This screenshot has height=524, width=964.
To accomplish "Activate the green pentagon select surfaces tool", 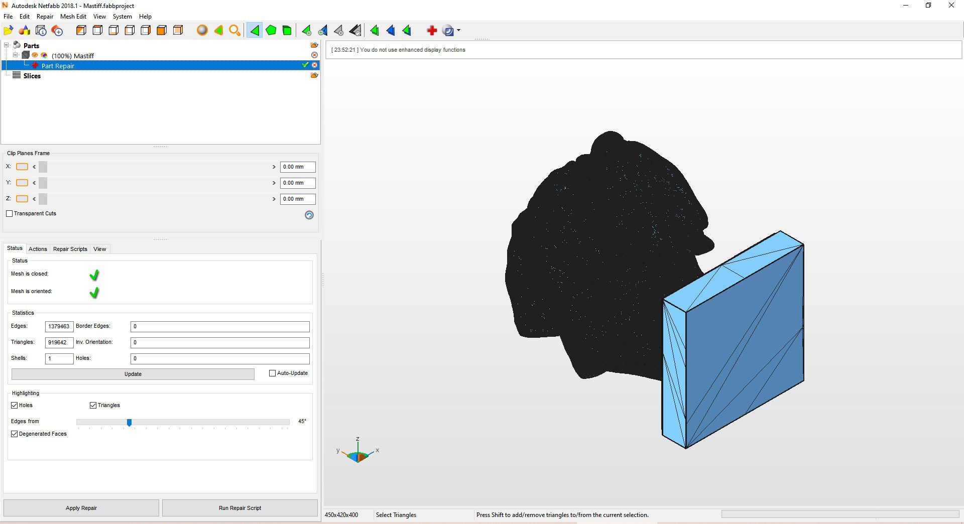I will pos(271,31).
